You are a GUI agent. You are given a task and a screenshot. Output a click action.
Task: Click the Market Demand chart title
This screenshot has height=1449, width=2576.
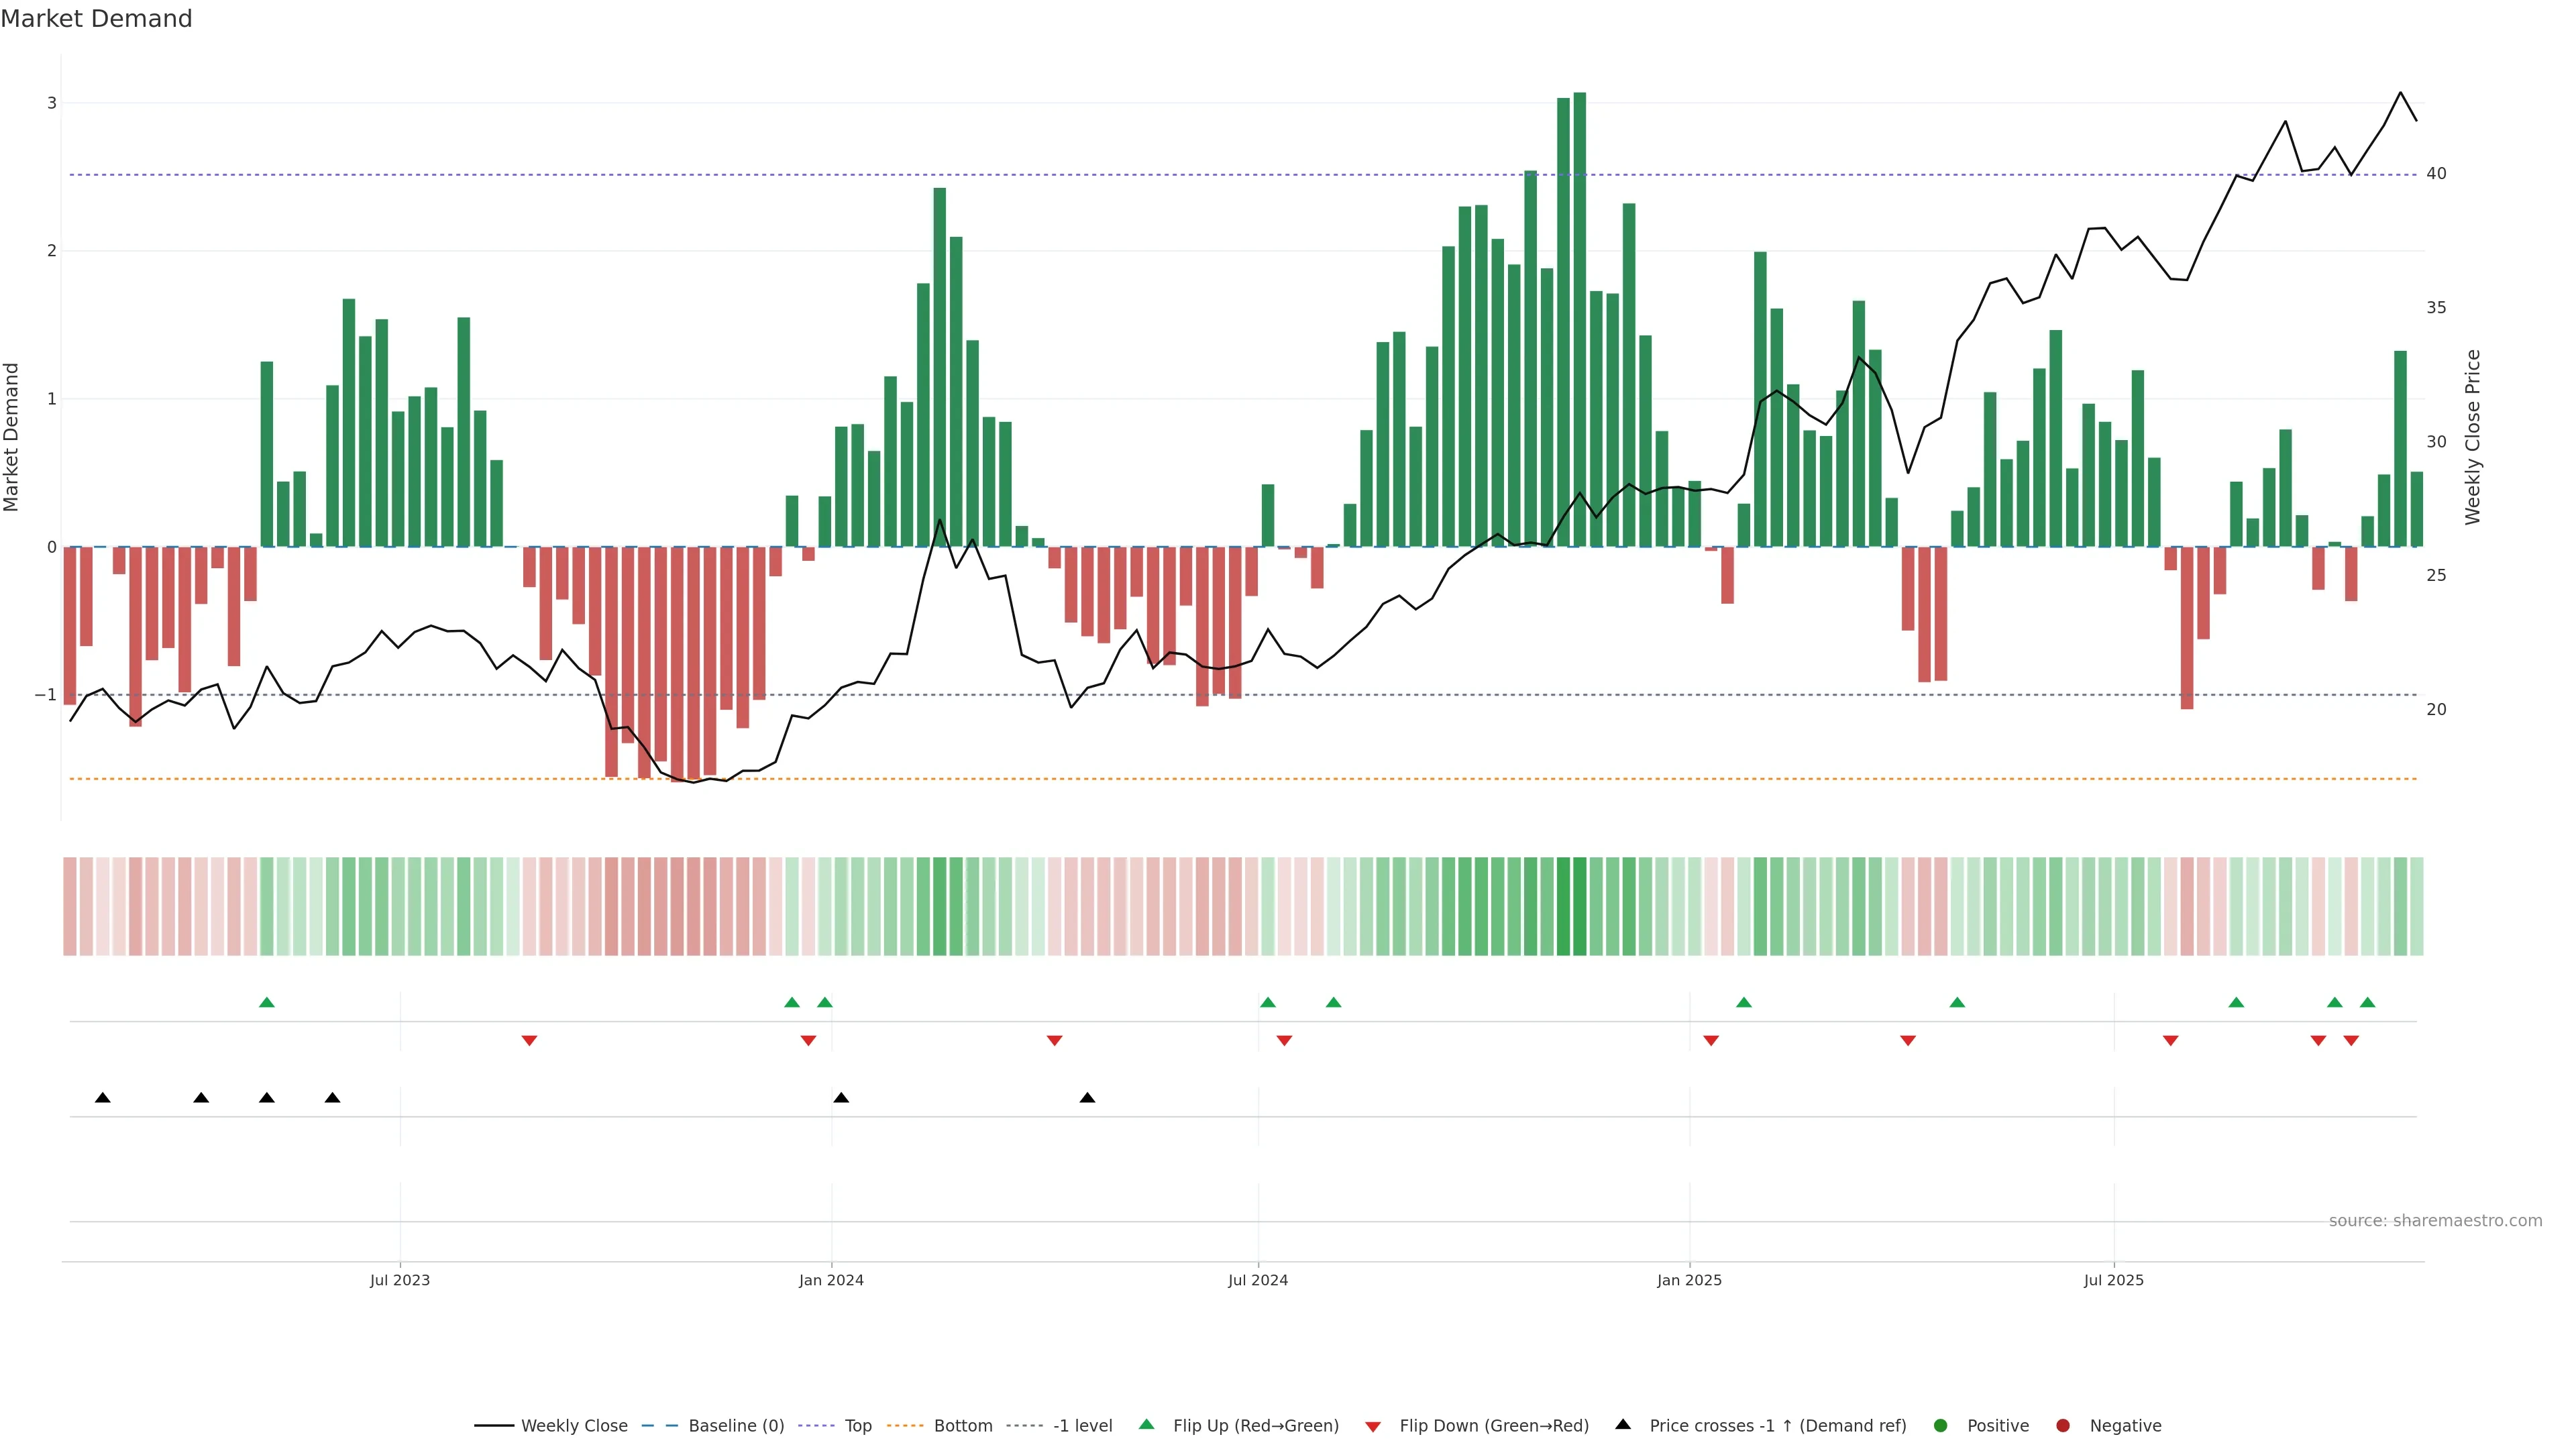(x=96, y=19)
